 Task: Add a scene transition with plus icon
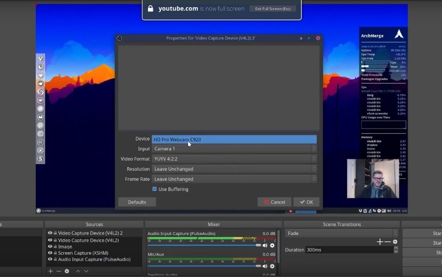click(380, 242)
